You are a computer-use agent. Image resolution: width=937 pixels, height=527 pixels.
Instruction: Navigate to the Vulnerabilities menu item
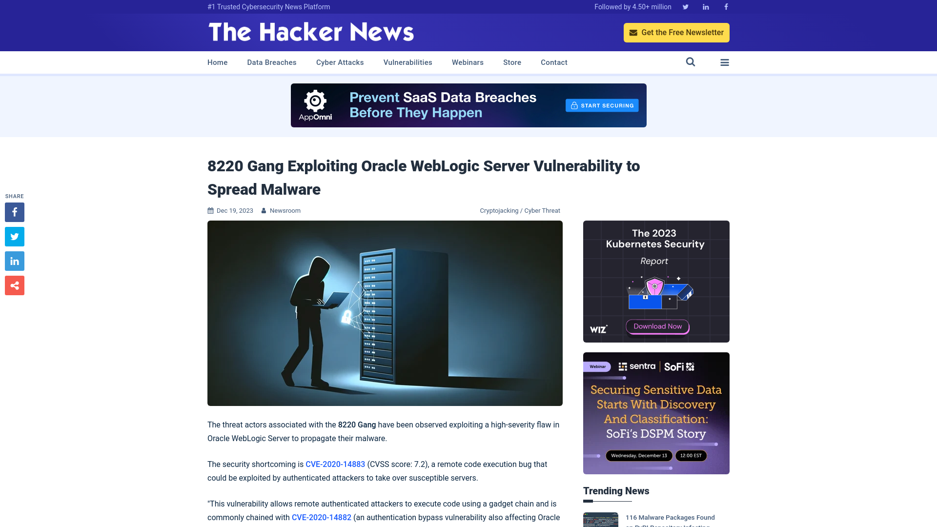(408, 62)
